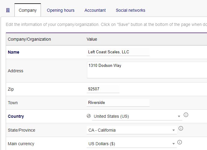The height and width of the screenshot is (150, 207).
Task: Click the Zip input field
Action: [x=103, y=89]
